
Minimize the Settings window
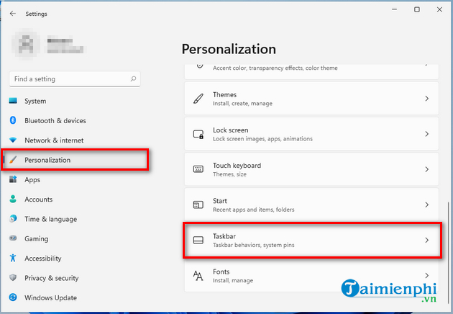[394, 9]
